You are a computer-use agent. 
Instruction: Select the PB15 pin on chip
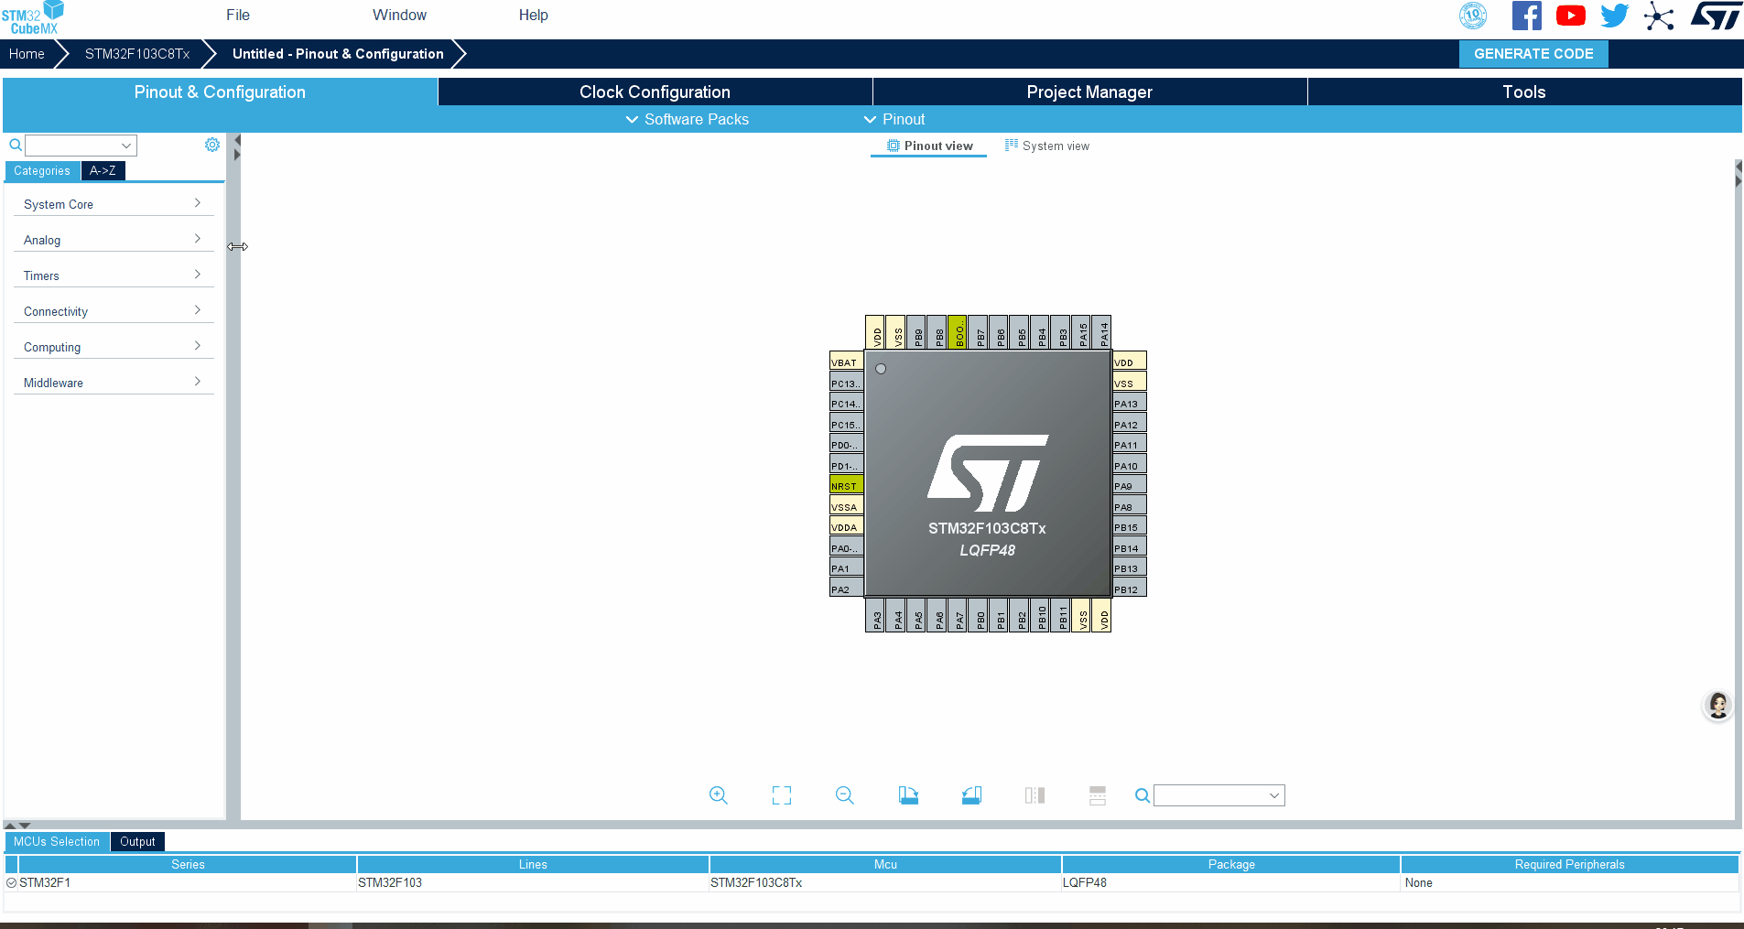(x=1130, y=526)
